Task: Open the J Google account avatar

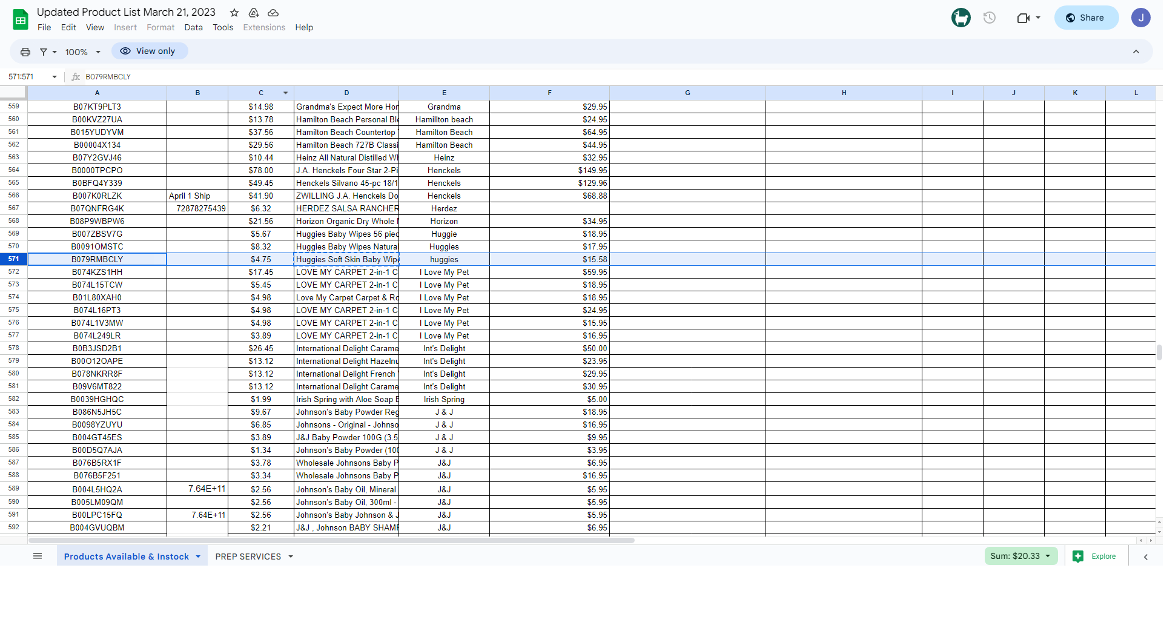Action: 1141,18
